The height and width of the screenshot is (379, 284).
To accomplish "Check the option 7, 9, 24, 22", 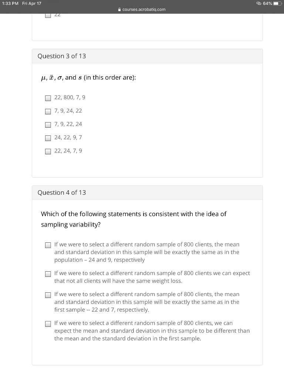I will click(48, 111).
